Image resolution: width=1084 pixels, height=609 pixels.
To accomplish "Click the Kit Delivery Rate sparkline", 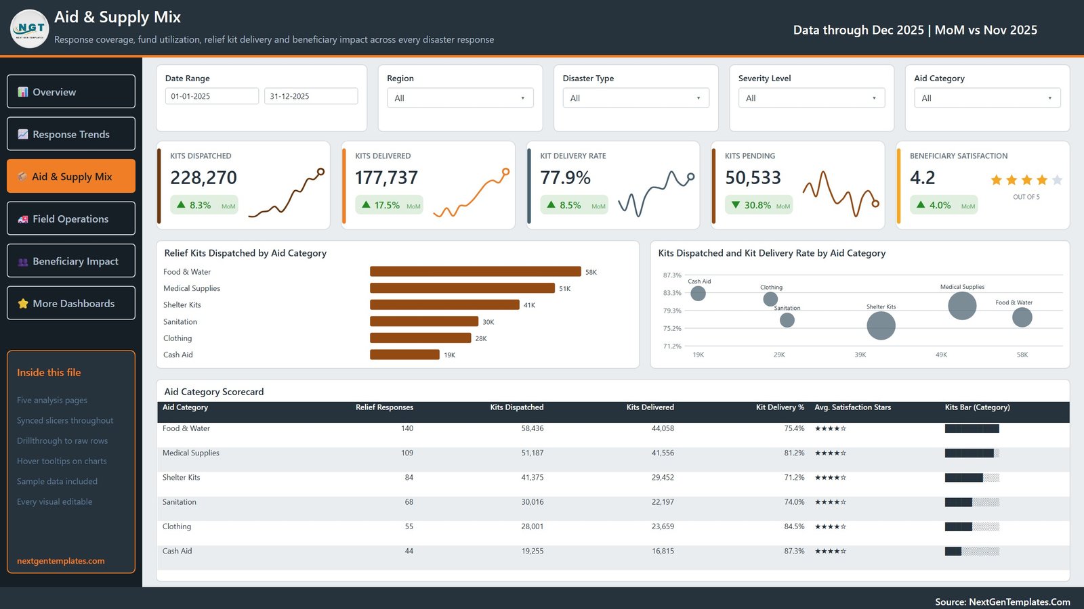I will pos(656,194).
